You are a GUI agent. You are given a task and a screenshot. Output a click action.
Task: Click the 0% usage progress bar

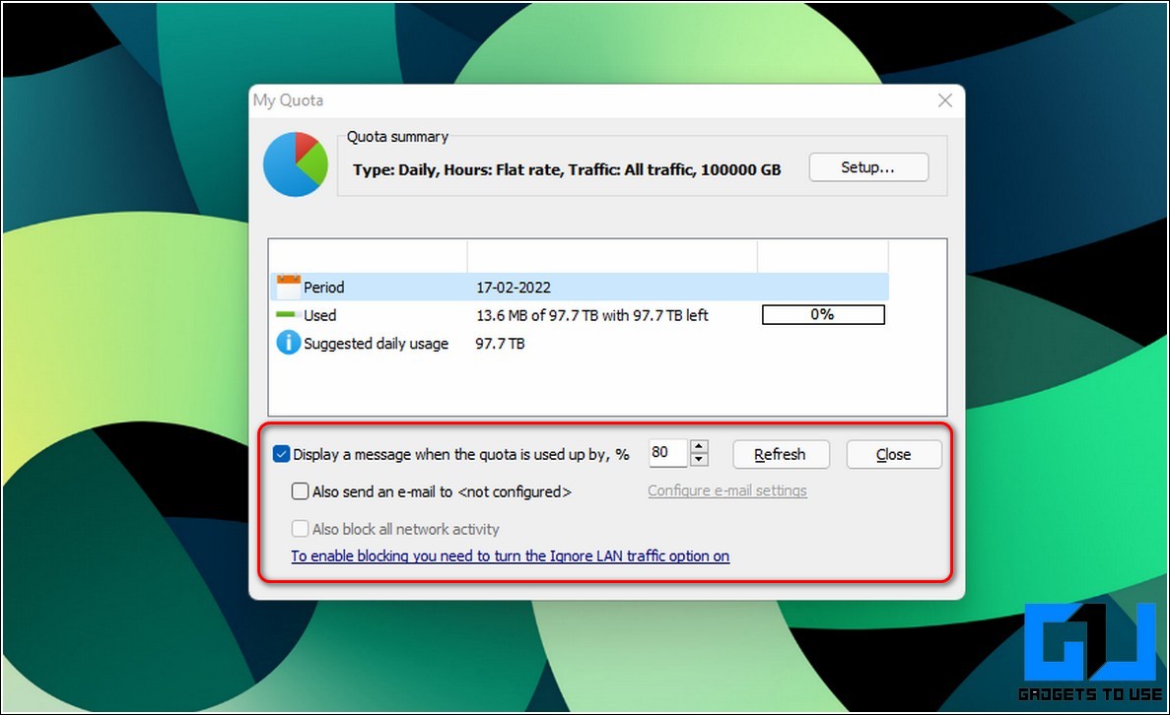[x=823, y=314]
